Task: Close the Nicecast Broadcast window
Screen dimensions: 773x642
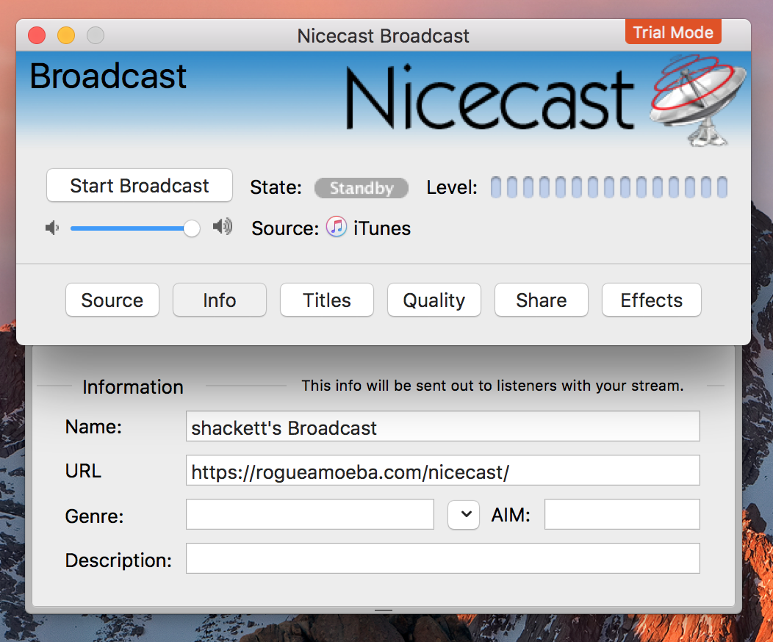Action: (x=37, y=35)
